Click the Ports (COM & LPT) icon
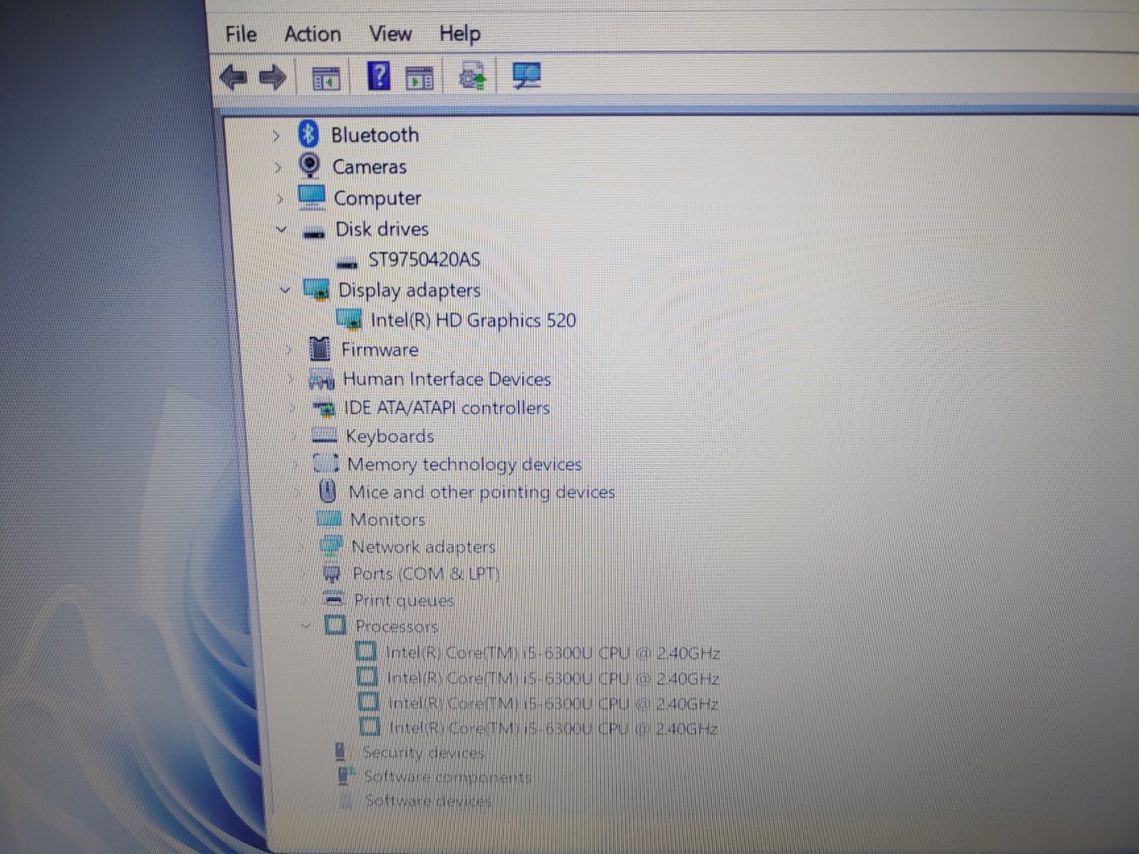Screen dimensions: 1139x854 [331, 573]
